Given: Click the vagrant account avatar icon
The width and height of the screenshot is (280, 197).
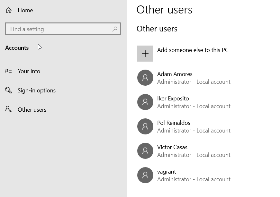Looking at the screenshot, I should pos(145,175).
